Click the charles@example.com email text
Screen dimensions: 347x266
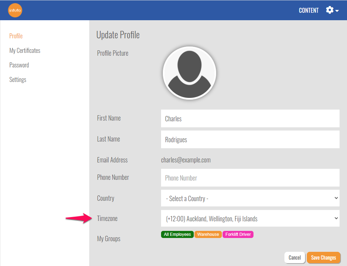186,160
